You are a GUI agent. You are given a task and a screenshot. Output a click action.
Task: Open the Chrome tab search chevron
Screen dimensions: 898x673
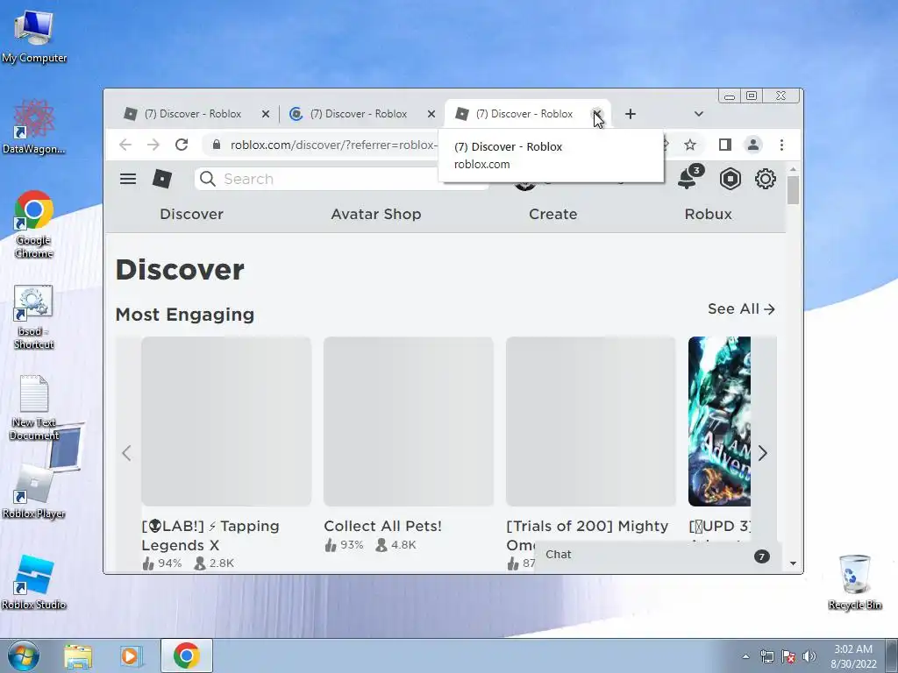pos(699,114)
